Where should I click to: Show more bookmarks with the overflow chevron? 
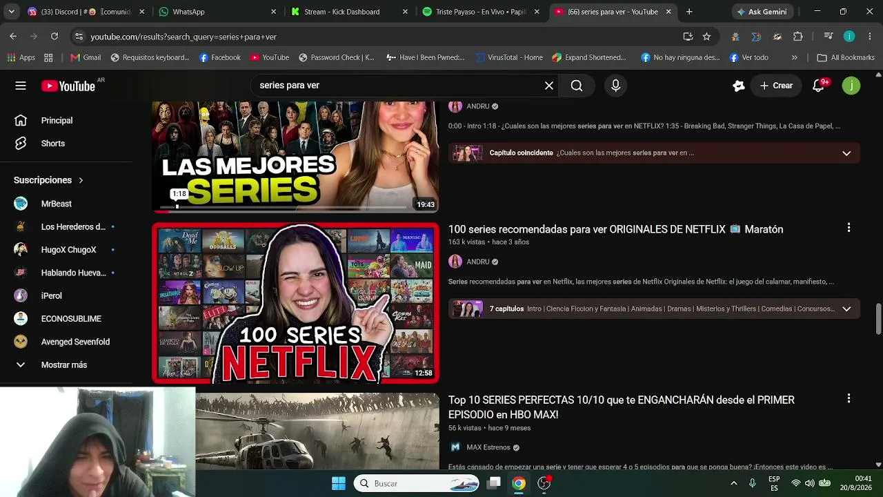(795, 58)
